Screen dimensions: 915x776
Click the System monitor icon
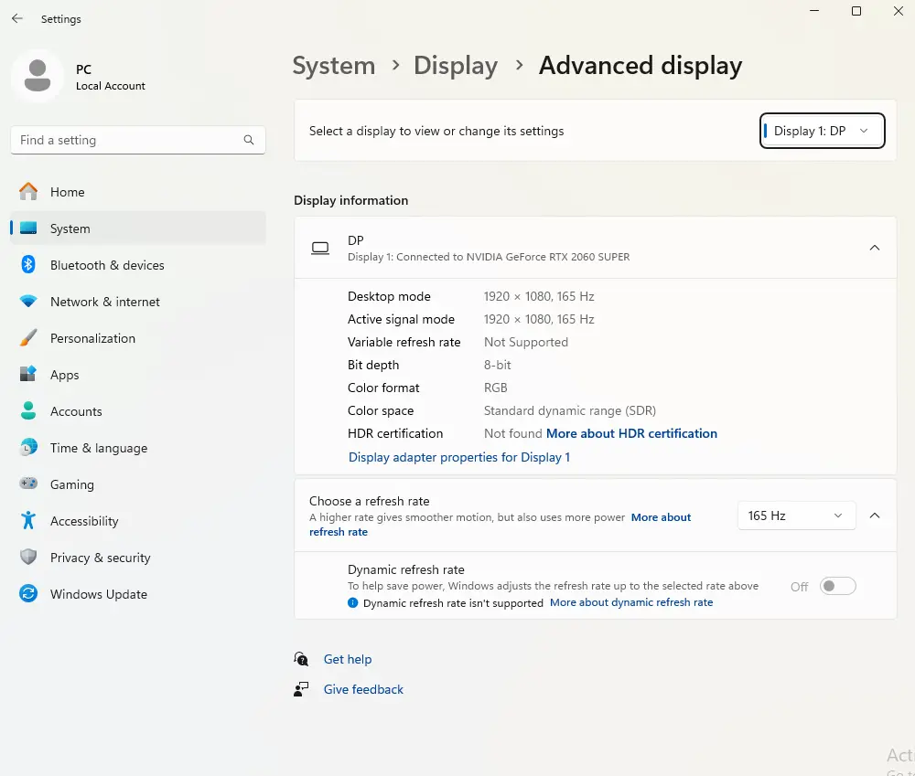click(28, 228)
